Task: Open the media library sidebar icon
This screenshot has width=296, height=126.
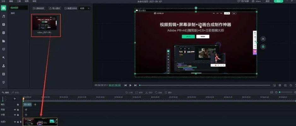Action: [3, 8]
